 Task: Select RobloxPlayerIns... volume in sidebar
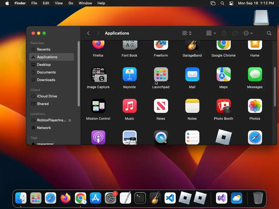click(x=51, y=120)
